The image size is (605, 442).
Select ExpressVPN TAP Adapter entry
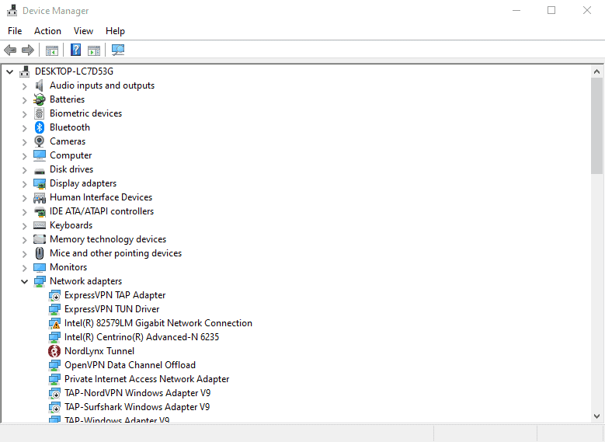coord(114,295)
